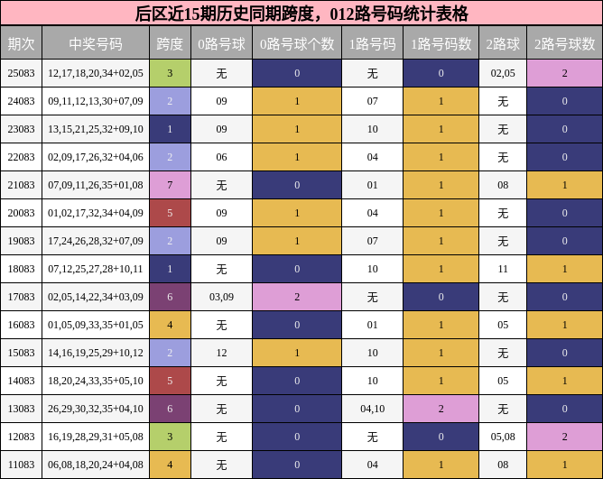Image resolution: width=603 pixels, height=479 pixels.
Task: Select winning numbers 01,02,17,32,34+04,09
Action: click(x=96, y=213)
